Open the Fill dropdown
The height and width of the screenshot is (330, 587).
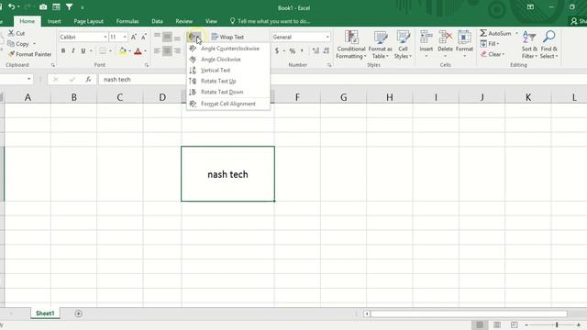coord(490,44)
